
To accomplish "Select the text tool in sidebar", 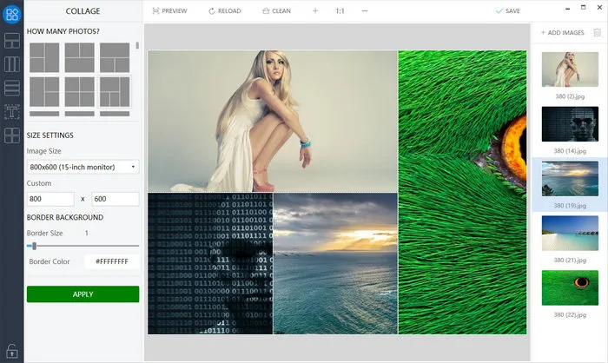I will [x=12, y=111].
